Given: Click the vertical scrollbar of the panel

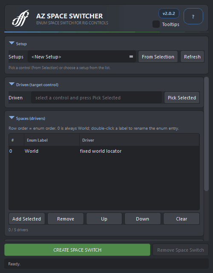Looking at the screenshot, I should (x=206, y=134).
